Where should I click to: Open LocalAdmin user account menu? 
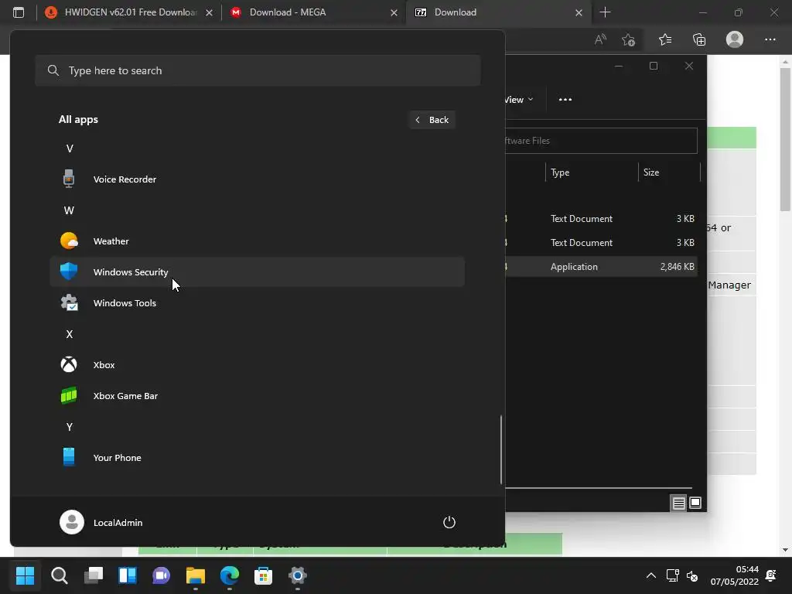tap(101, 522)
